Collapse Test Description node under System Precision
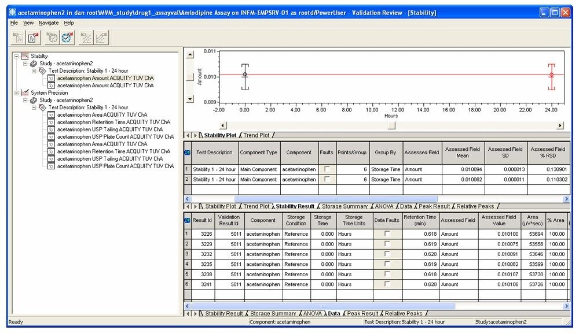Screen dimensions: 579x334 click(x=34, y=107)
